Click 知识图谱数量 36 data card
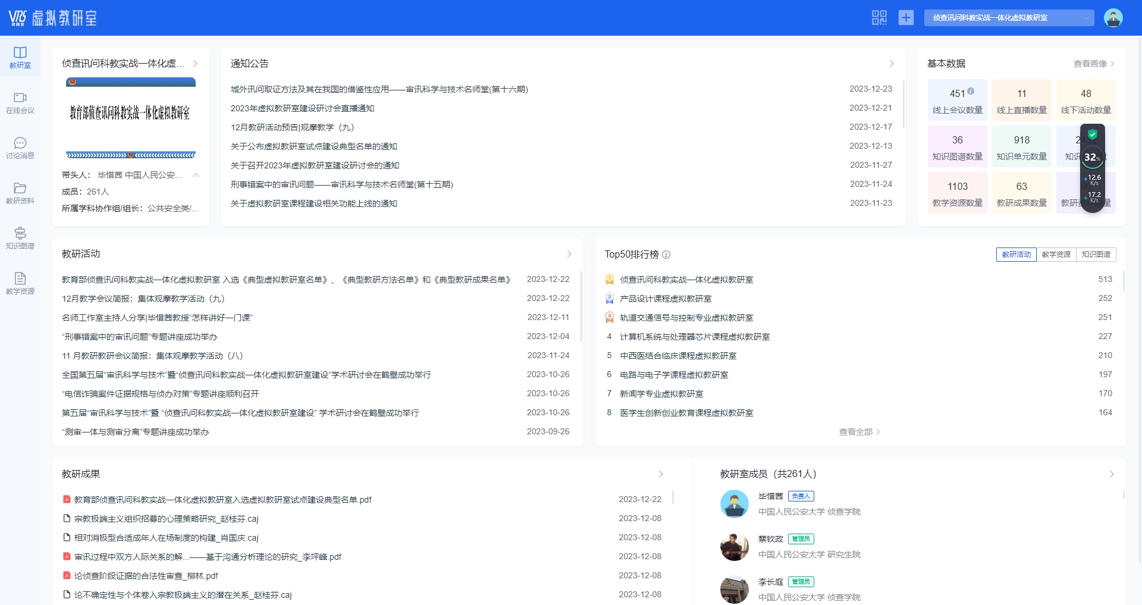The image size is (1142, 605). click(x=957, y=146)
